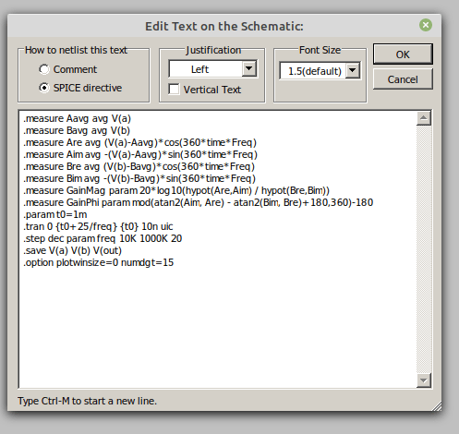Click the empty area of the text box
This screenshot has width=459, height=434.
coord(215,326)
